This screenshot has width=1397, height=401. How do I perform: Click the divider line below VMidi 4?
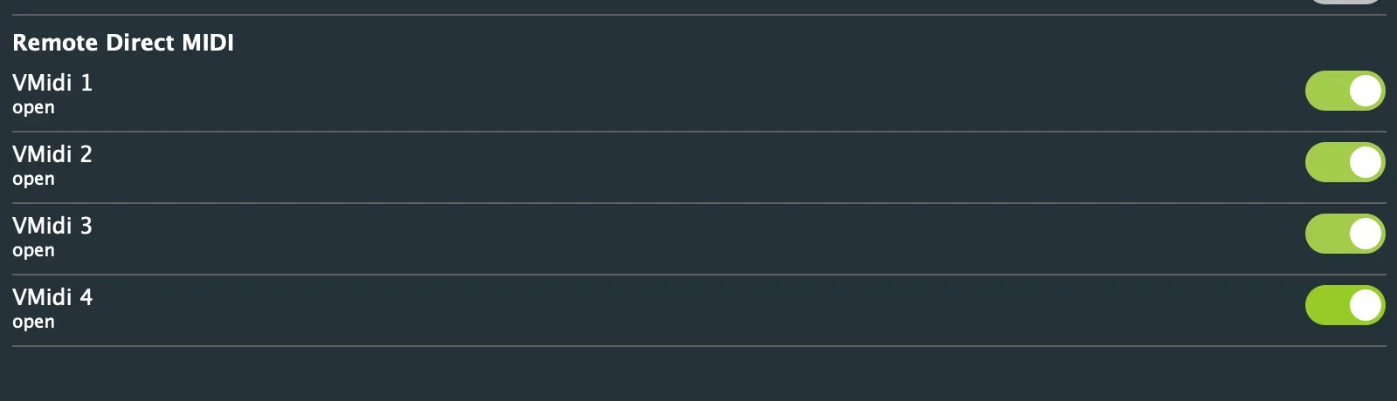pyautogui.click(x=698, y=346)
